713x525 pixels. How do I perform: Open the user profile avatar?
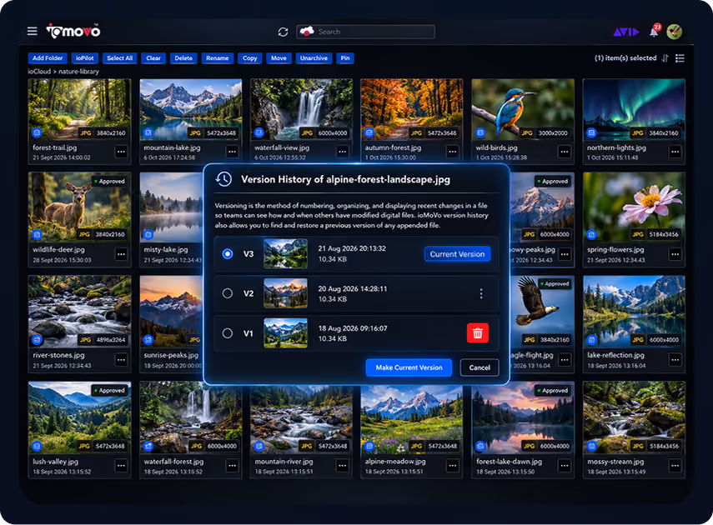674,32
